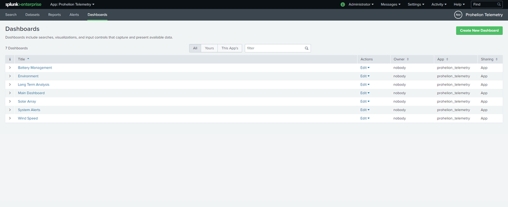
Task: Switch to the Alerts tab
Action: pos(74,15)
